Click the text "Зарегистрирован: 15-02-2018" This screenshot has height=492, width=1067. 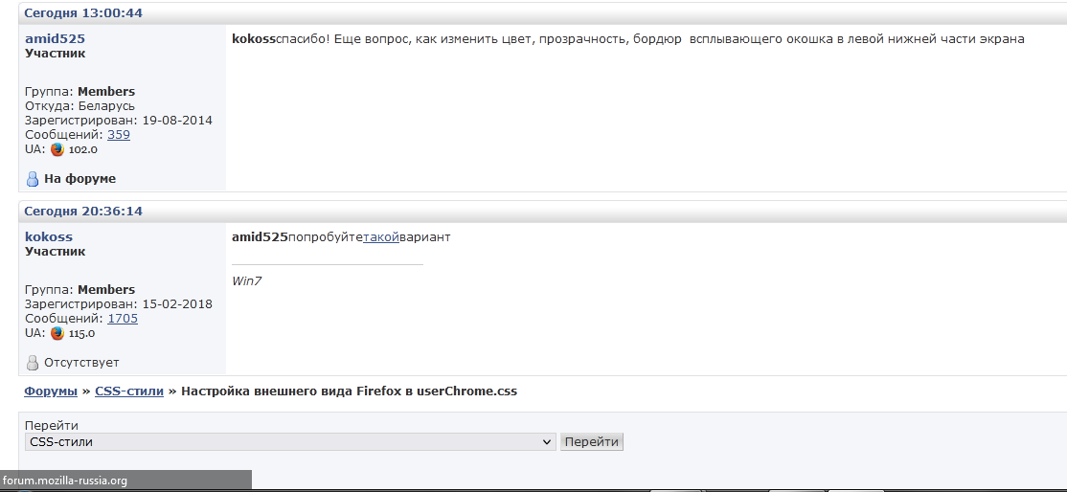(x=119, y=304)
